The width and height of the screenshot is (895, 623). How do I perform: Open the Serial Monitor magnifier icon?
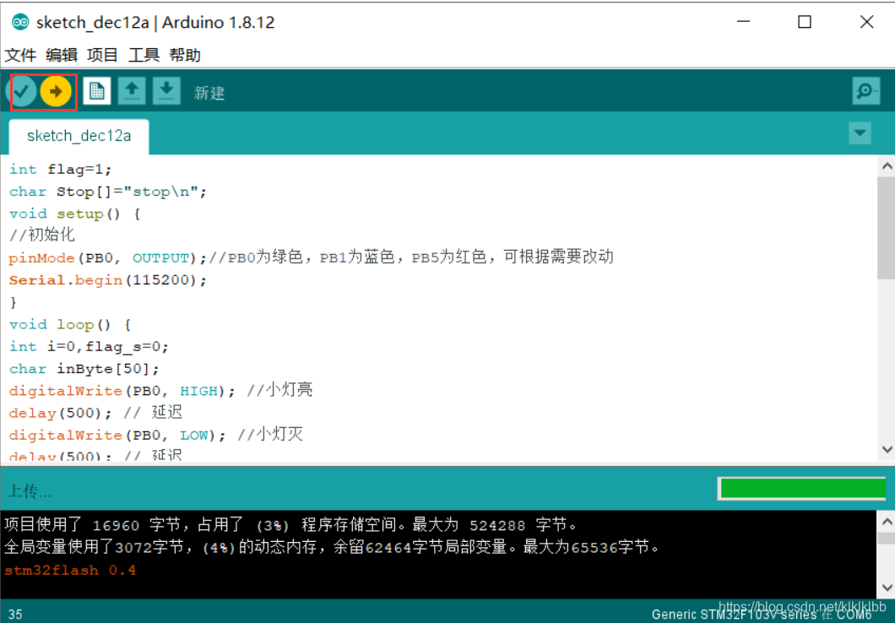tap(866, 91)
